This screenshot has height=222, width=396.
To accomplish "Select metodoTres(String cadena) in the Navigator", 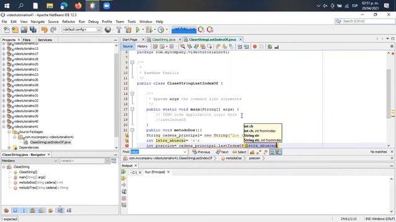I will (x=43, y=187).
